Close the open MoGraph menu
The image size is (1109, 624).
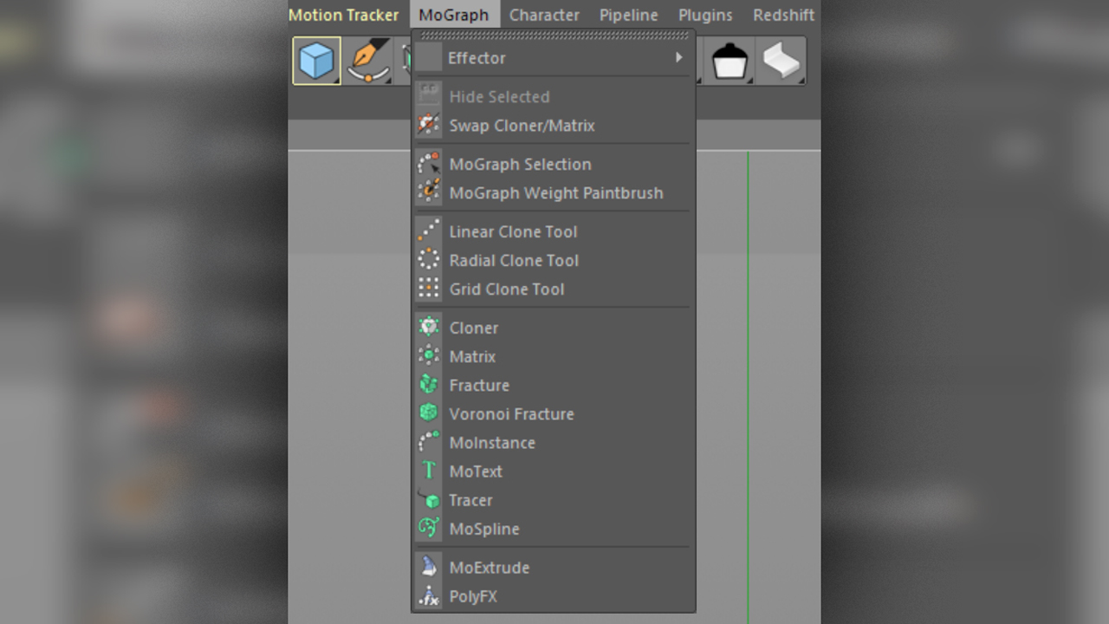coord(454,15)
